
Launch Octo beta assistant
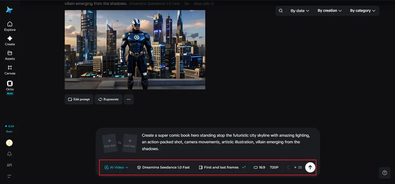tap(10, 87)
